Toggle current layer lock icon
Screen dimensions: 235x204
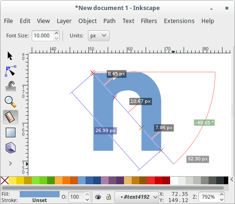click(x=109, y=197)
